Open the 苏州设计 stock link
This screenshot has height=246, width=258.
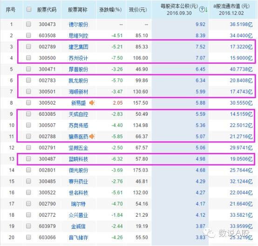(x=78, y=58)
